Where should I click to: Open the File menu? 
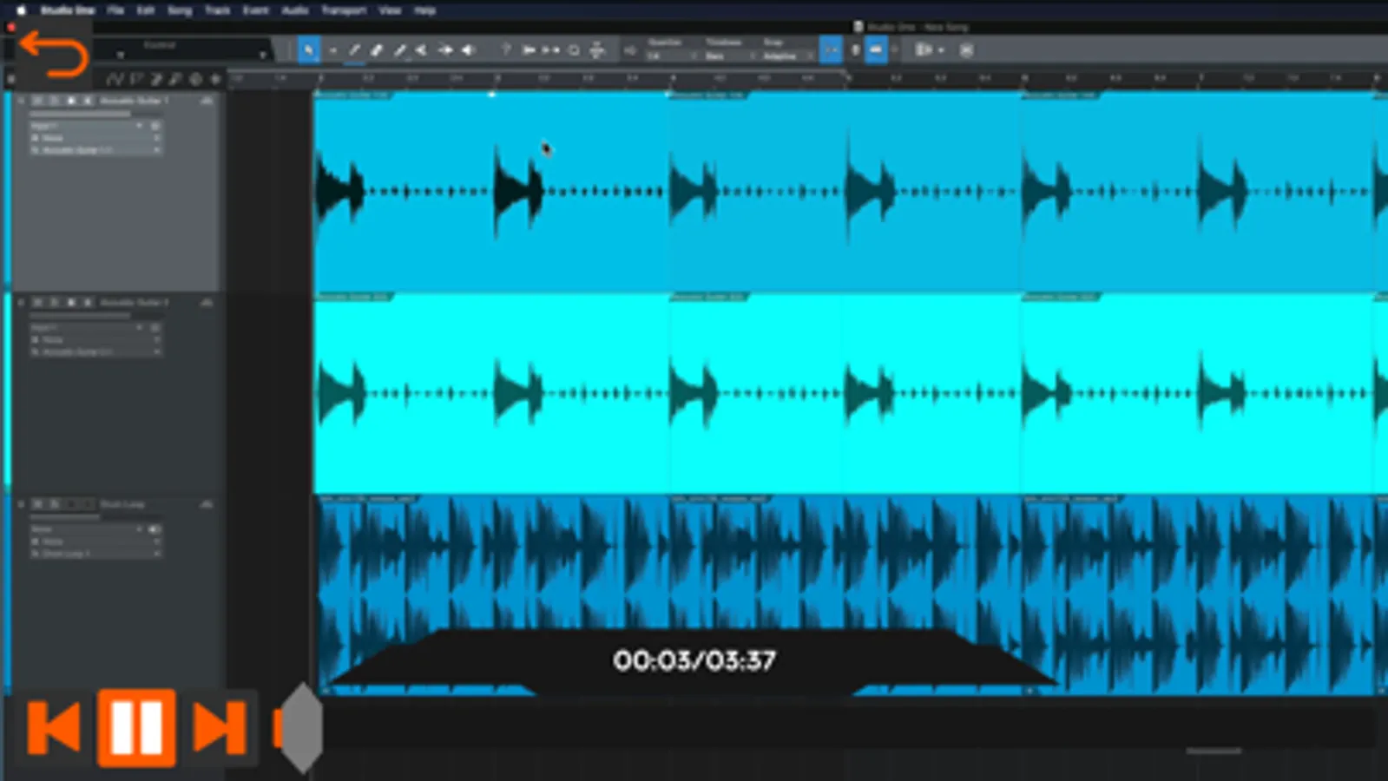(x=115, y=10)
